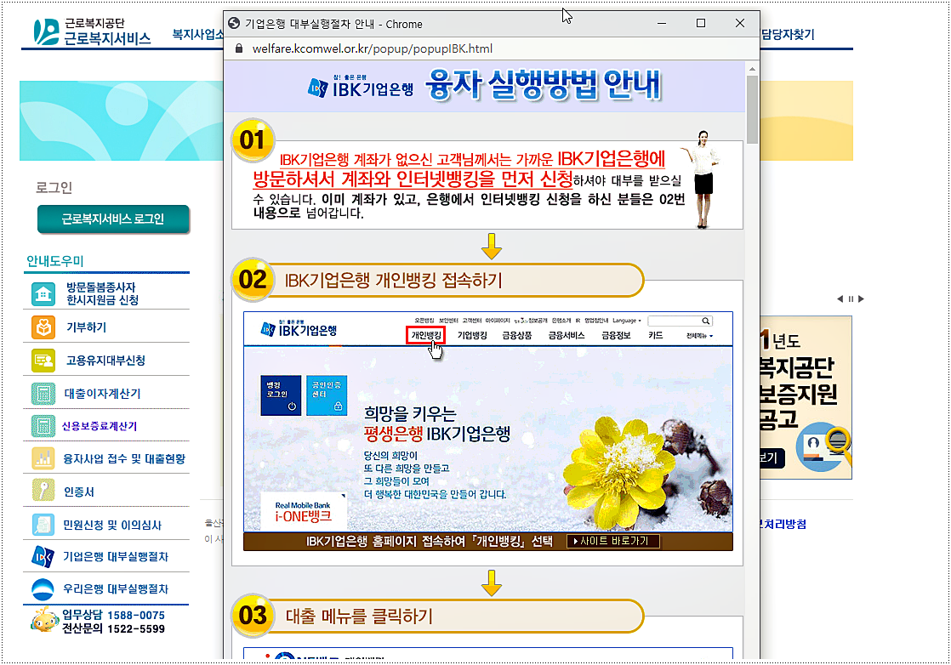The width and height of the screenshot is (951, 665).
Task: Click the IBK logo icon in sidebar
Action: pos(43,556)
